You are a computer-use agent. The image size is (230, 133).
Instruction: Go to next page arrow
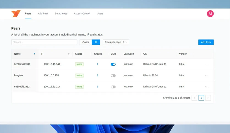208,98
